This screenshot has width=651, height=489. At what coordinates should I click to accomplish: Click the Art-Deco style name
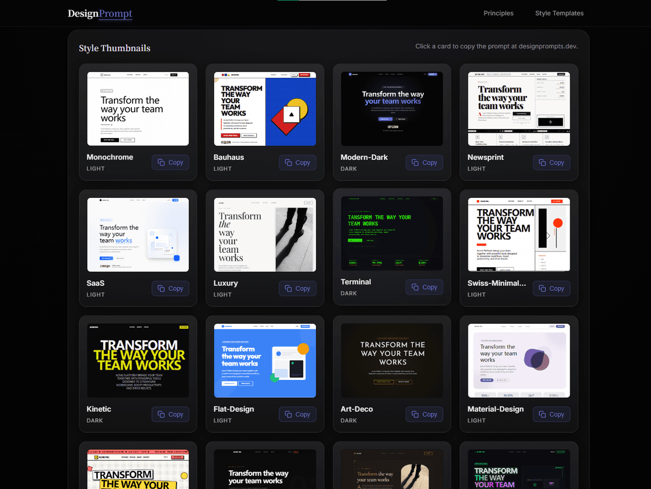coord(357,409)
